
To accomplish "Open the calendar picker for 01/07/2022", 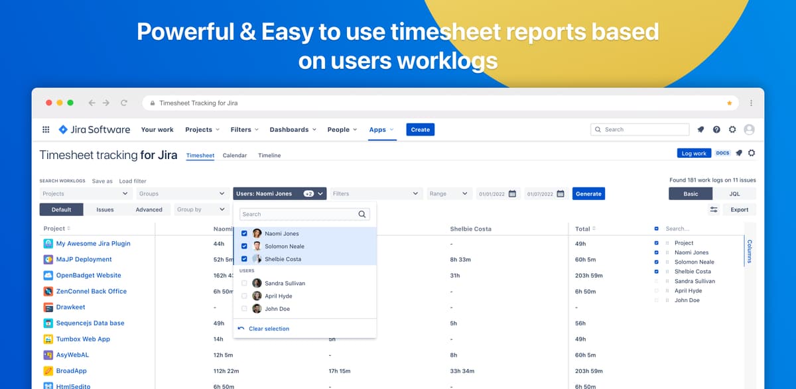I will 561,194.
